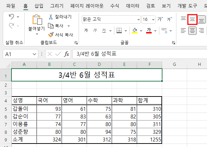Switch to the 보기 tab
Screen dimensions: 207x147
(x=166, y=6)
